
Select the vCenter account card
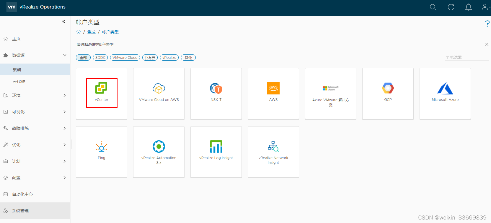[102, 94]
